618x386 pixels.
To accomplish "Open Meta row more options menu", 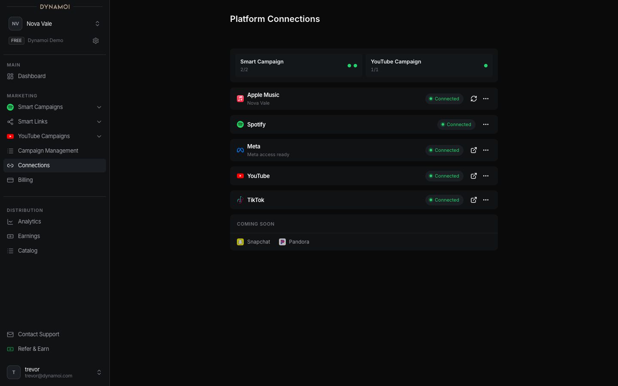I will (486, 150).
